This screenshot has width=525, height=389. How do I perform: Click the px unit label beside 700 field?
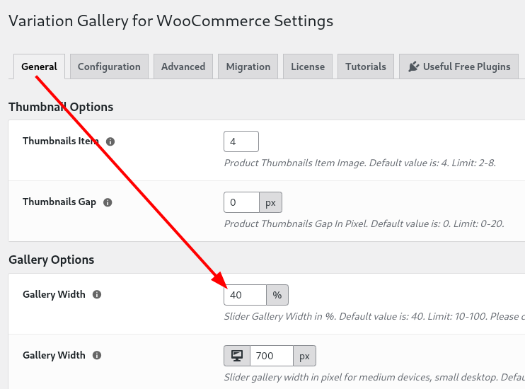point(304,356)
